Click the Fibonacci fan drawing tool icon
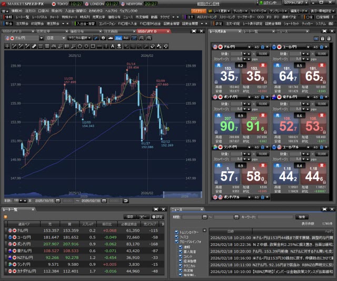Image resolution: width=337 pixels, height=281 pixels. (60, 46)
